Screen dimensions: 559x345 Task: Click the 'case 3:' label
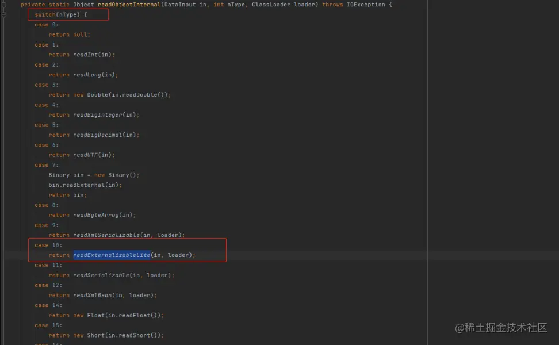point(47,85)
